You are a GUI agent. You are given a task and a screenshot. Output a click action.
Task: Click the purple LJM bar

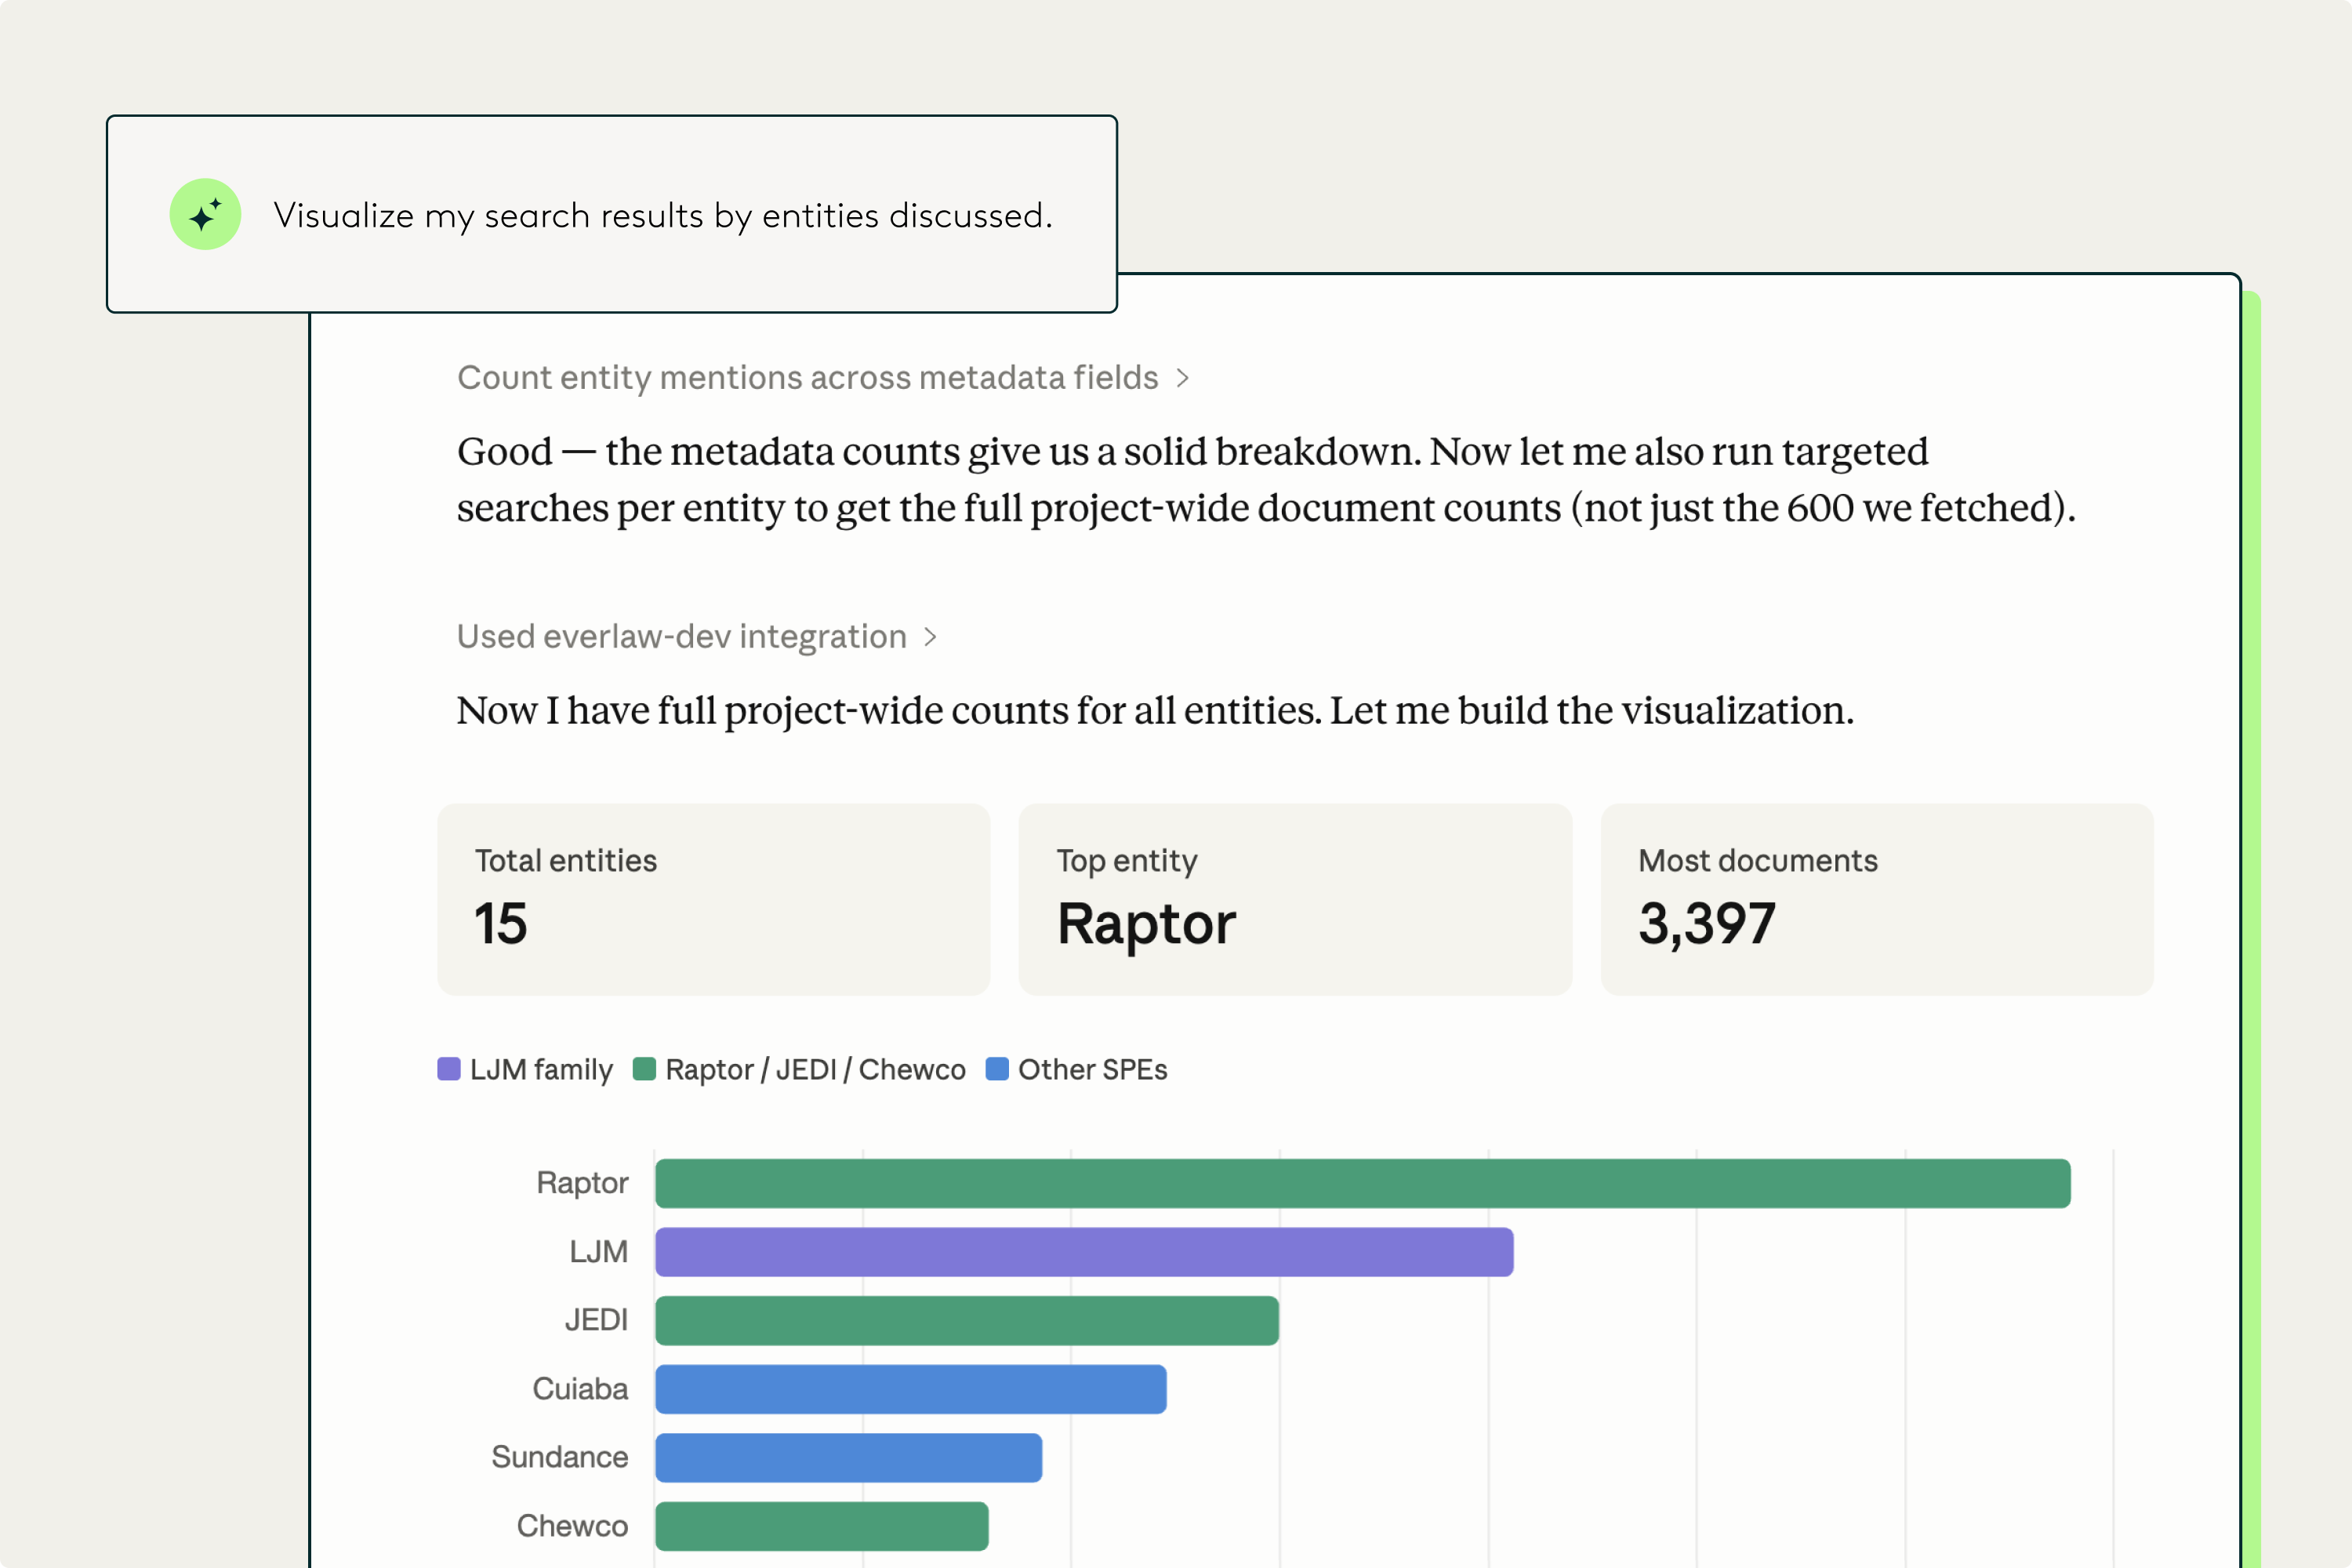click(x=1085, y=1252)
